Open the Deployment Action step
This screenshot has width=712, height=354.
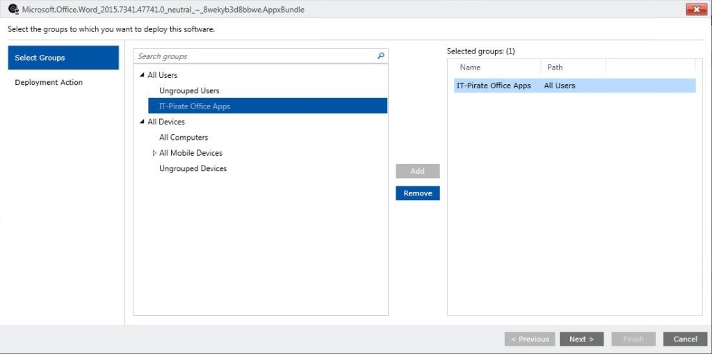point(49,82)
